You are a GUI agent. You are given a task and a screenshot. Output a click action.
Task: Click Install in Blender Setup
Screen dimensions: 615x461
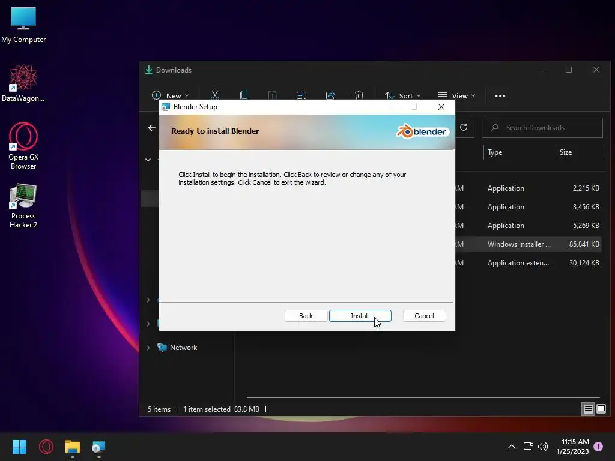pyautogui.click(x=360, y=316)
